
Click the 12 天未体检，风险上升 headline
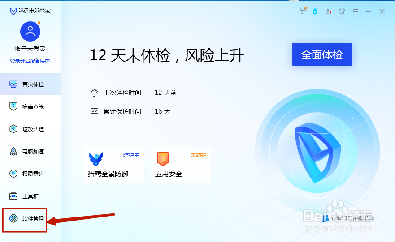click(166, 55)
